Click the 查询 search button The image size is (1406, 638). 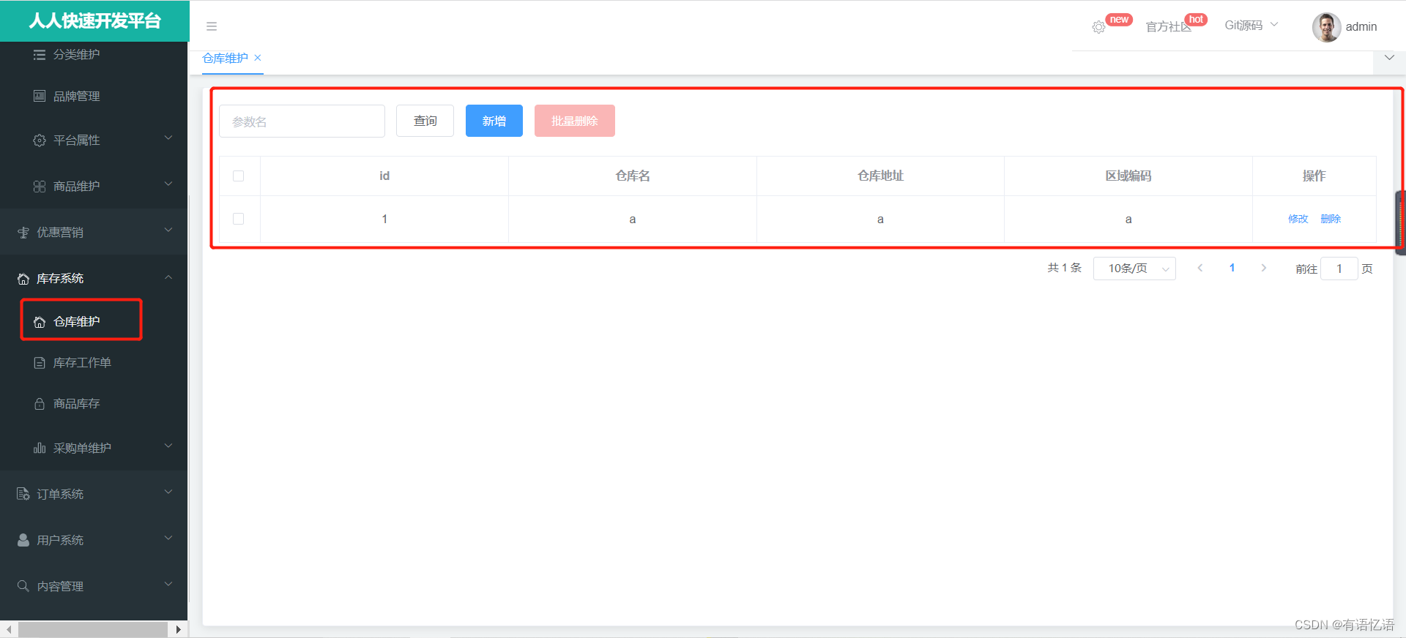(x=425, y=121)
